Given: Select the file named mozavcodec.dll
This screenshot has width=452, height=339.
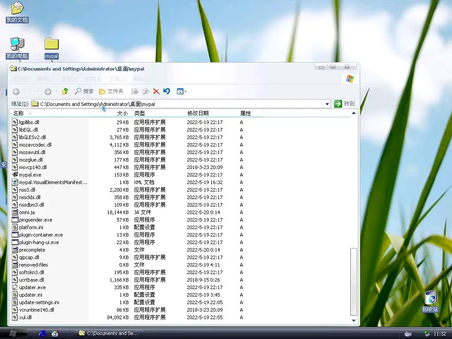Looking at the screenshot, I should coord(35,145).
